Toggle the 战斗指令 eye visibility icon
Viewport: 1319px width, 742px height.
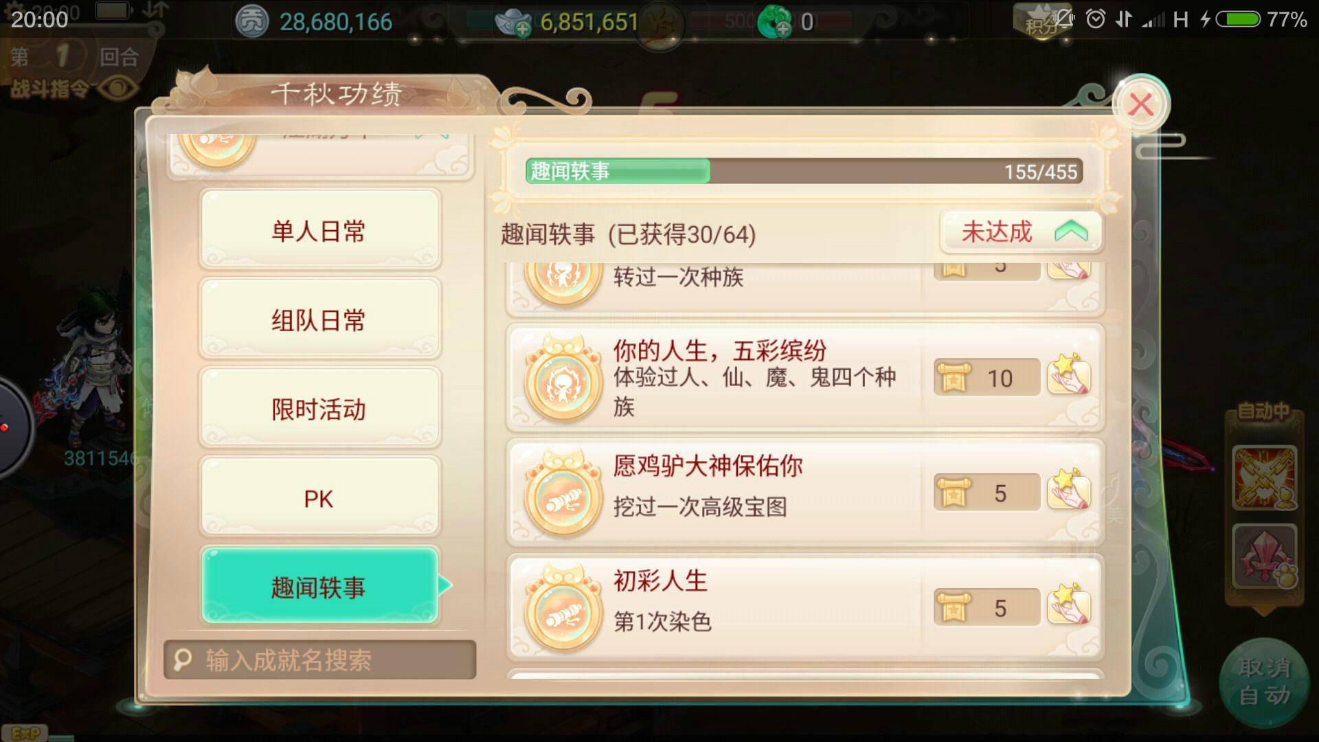(x=117, y=88)
